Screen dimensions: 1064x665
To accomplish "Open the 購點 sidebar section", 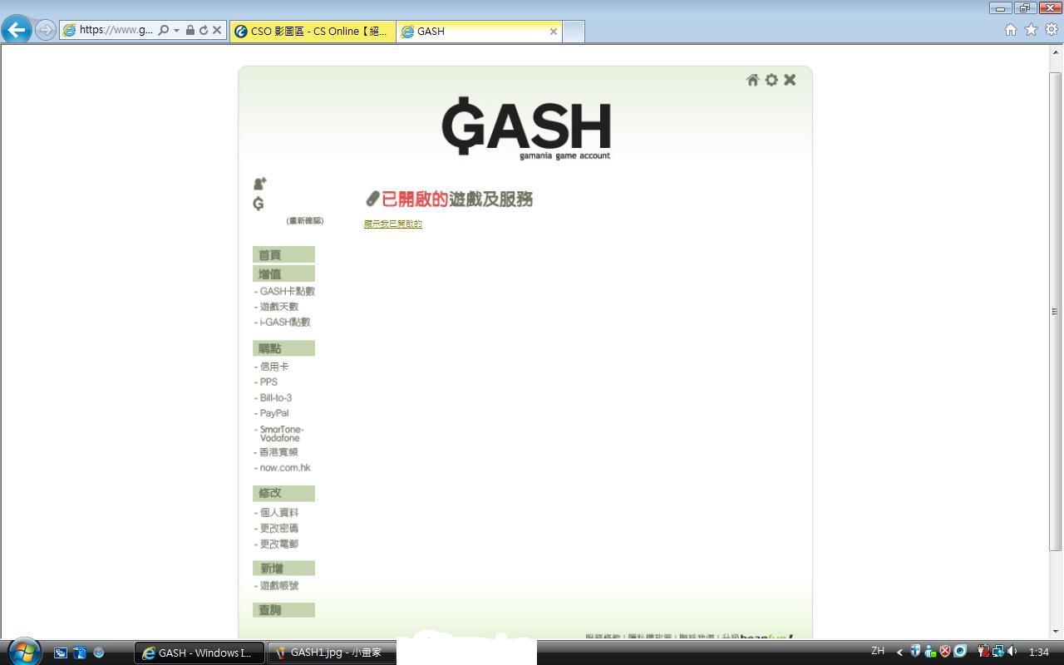I will point(283,348).
